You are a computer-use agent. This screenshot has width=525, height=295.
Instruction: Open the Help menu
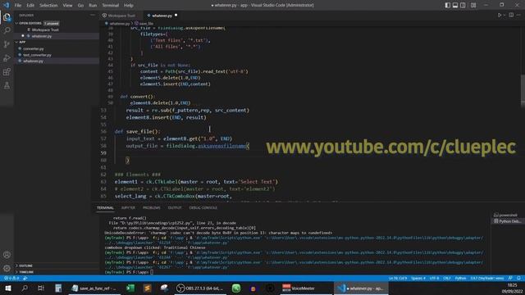pos(129,6)
